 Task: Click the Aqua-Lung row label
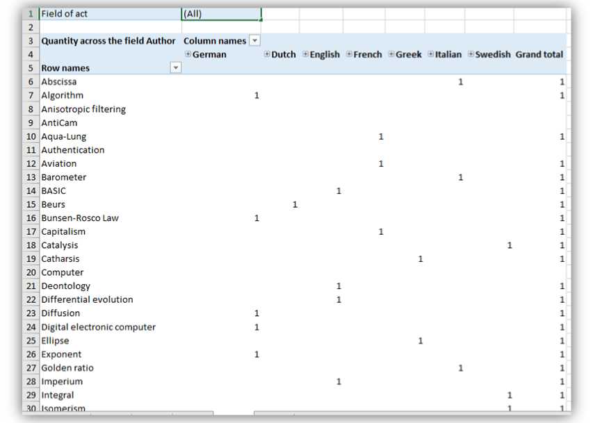(63, 136)
